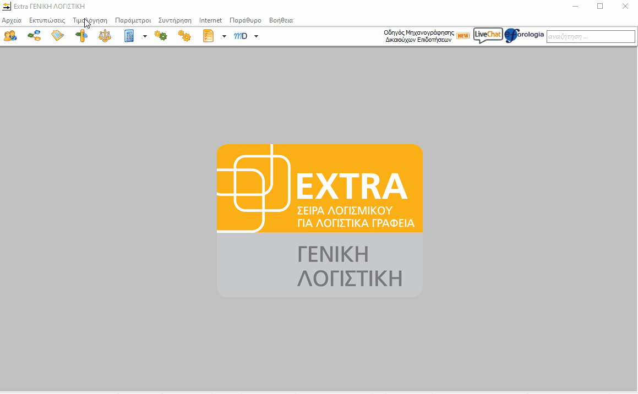This screenshot has height=394, width=638.
Task: Expand the dropdown arrow beside the calculator
Action: (x=145, y=36)
